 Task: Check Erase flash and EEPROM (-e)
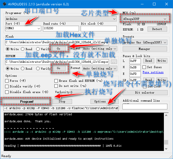point(56,81)
